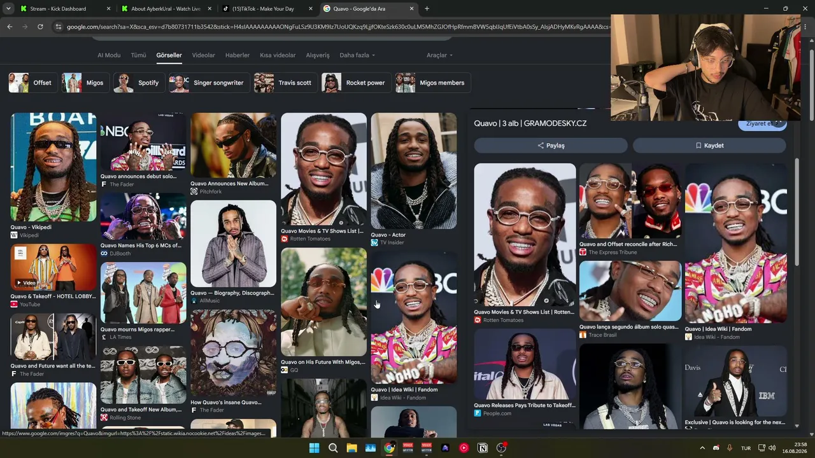The width and height of the screenshot is (815, 458).
Task: Open Quavo announces debut solo image
Action: [x=143, y=142]
